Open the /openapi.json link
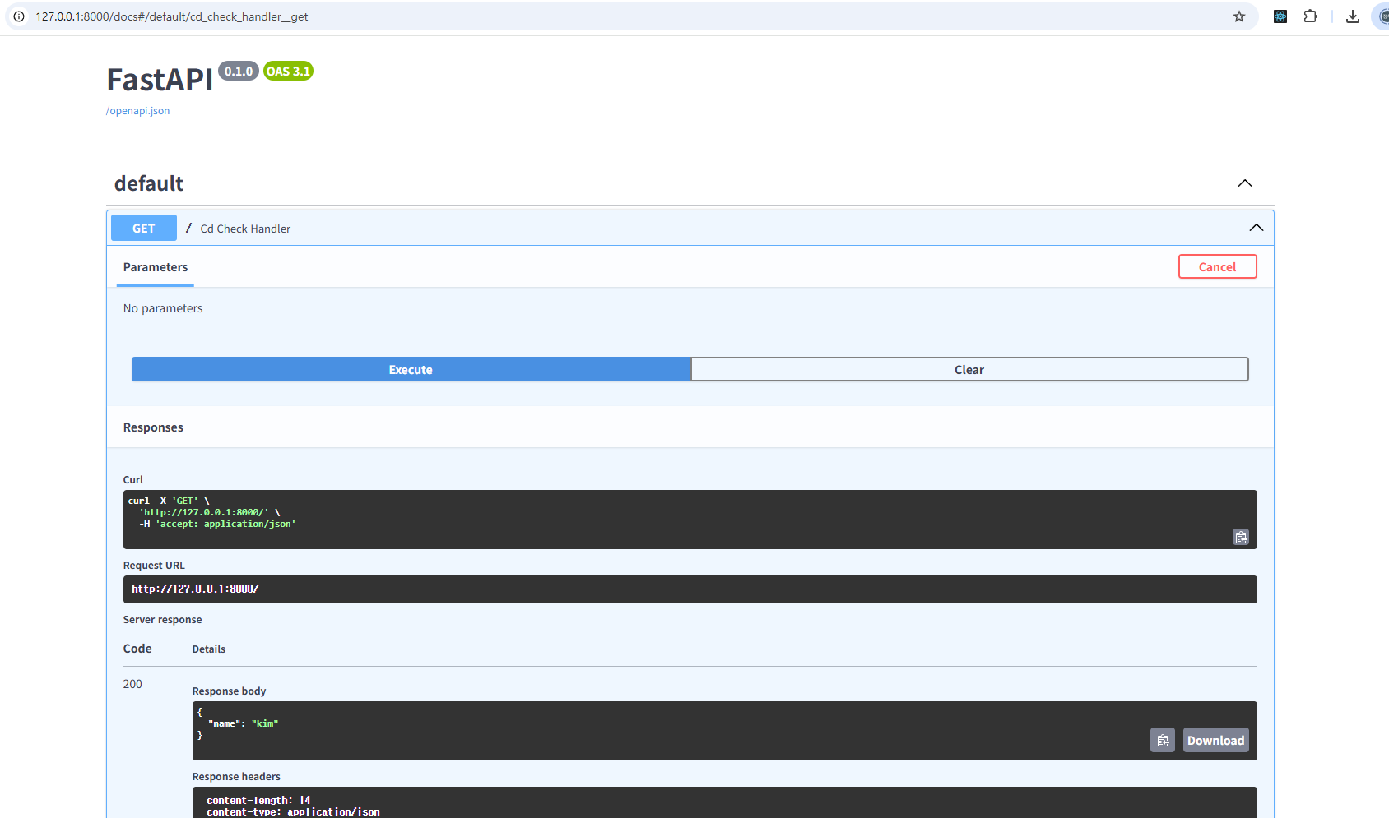 tap(138, 111)
